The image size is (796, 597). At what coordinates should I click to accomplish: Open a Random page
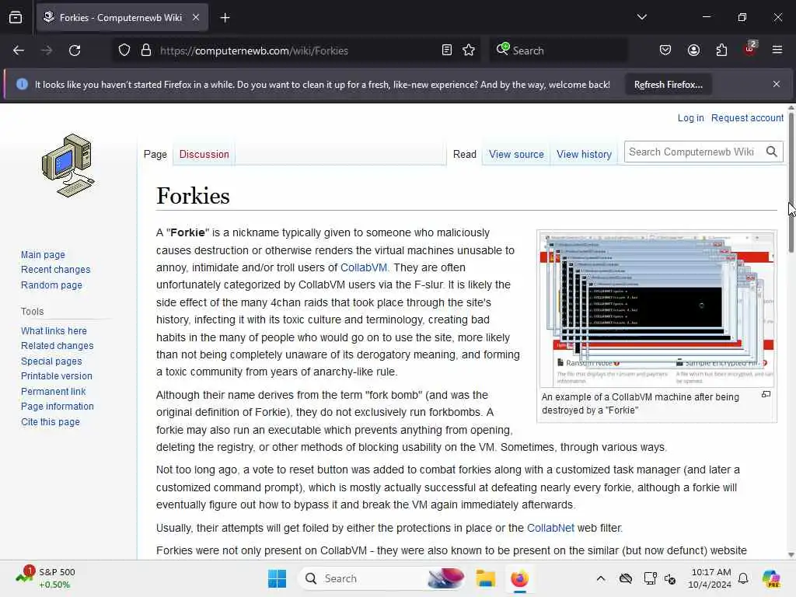tap(51, 285)
